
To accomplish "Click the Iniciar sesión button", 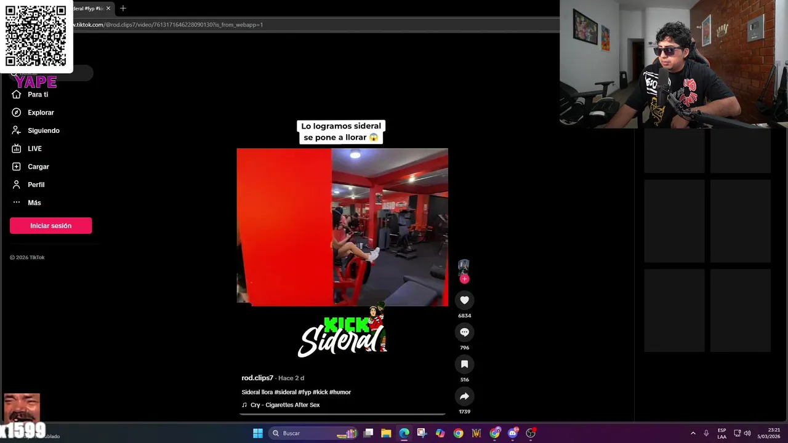I will click(50, 226).
